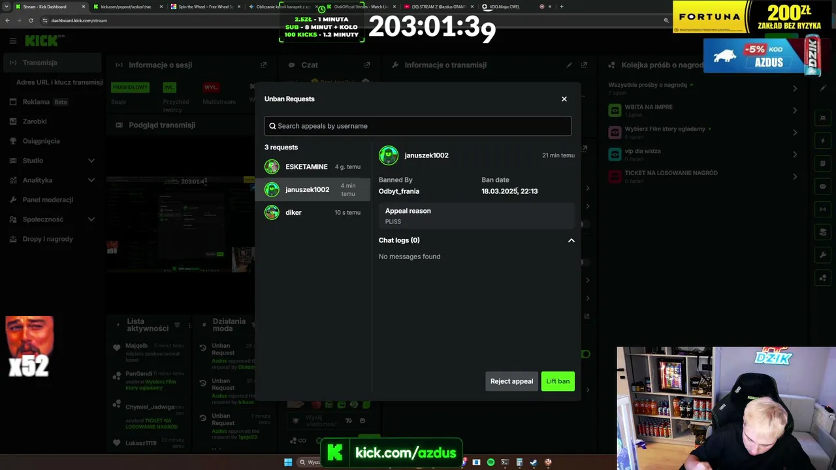
Task: Expand Wybierz Film ktory ogladamy reward
Action: [x=795, y=133]
